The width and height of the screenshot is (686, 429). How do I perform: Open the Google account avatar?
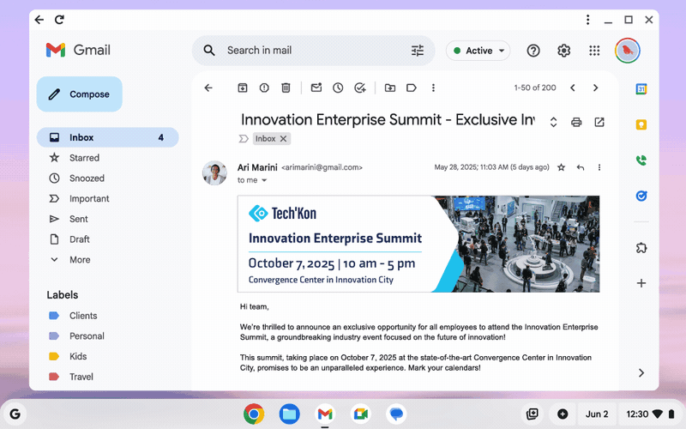(628, 51)
